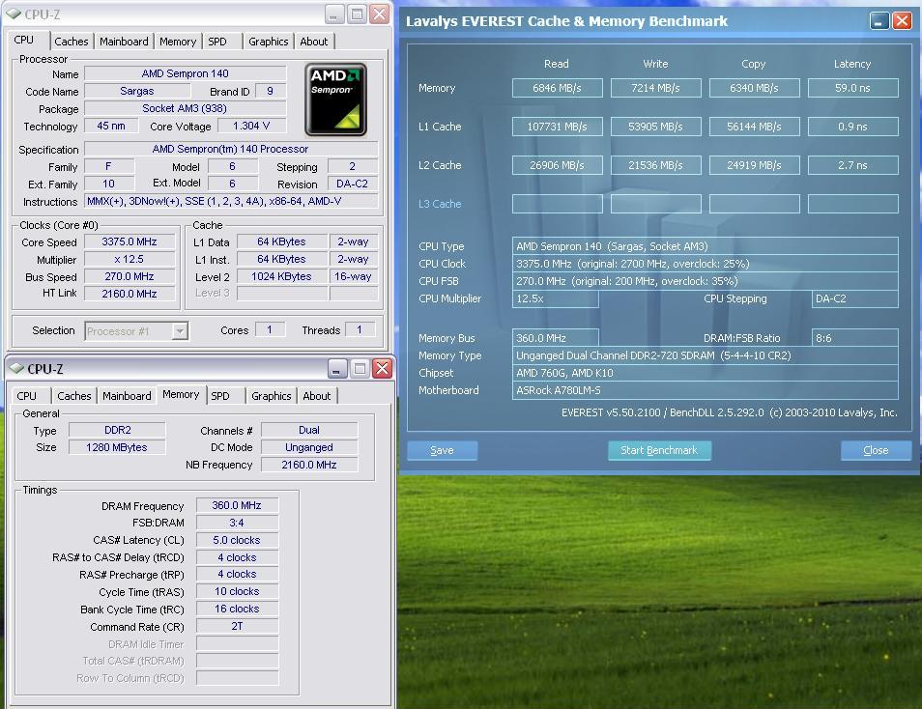This screenshot has width=922, height=709.
Task: Switch to Caches tab in upper CPU-Z
Action: click(72, 42)
